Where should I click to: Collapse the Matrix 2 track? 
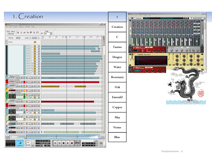[7, 104]
